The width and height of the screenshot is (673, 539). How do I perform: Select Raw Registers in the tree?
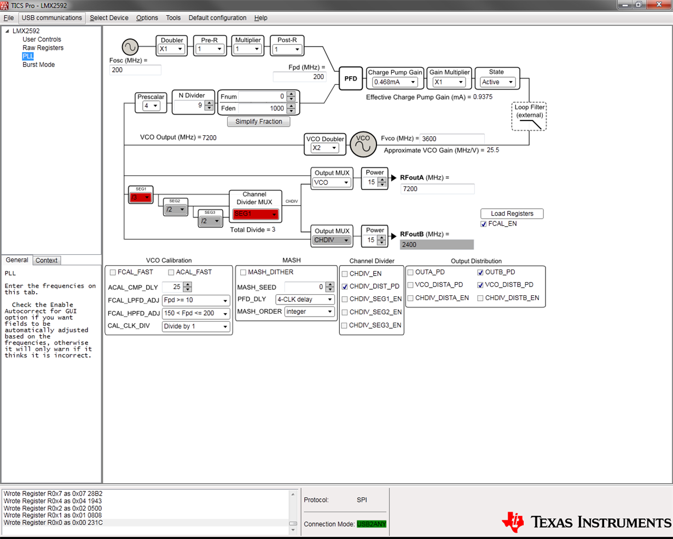(x=43, y=48)
